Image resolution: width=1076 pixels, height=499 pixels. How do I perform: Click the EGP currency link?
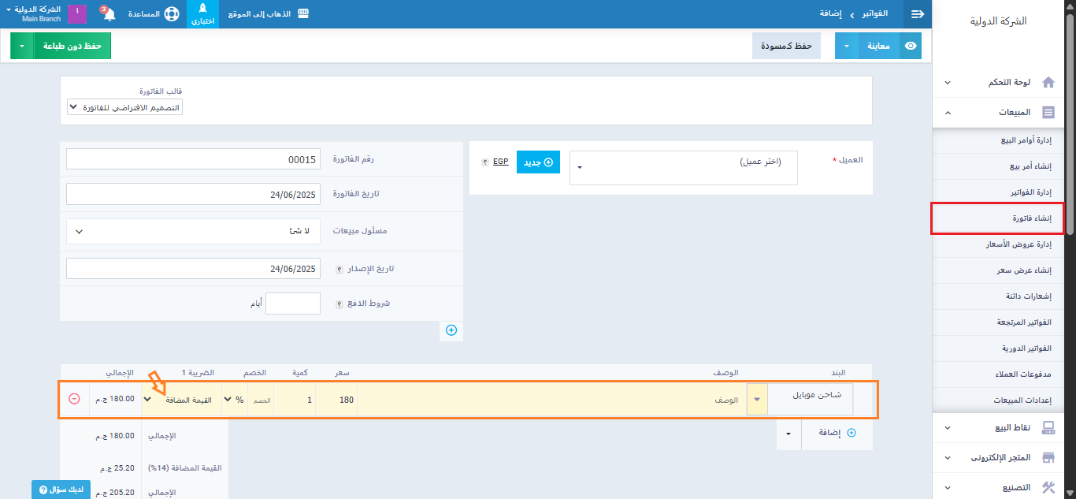click(501, 162)
